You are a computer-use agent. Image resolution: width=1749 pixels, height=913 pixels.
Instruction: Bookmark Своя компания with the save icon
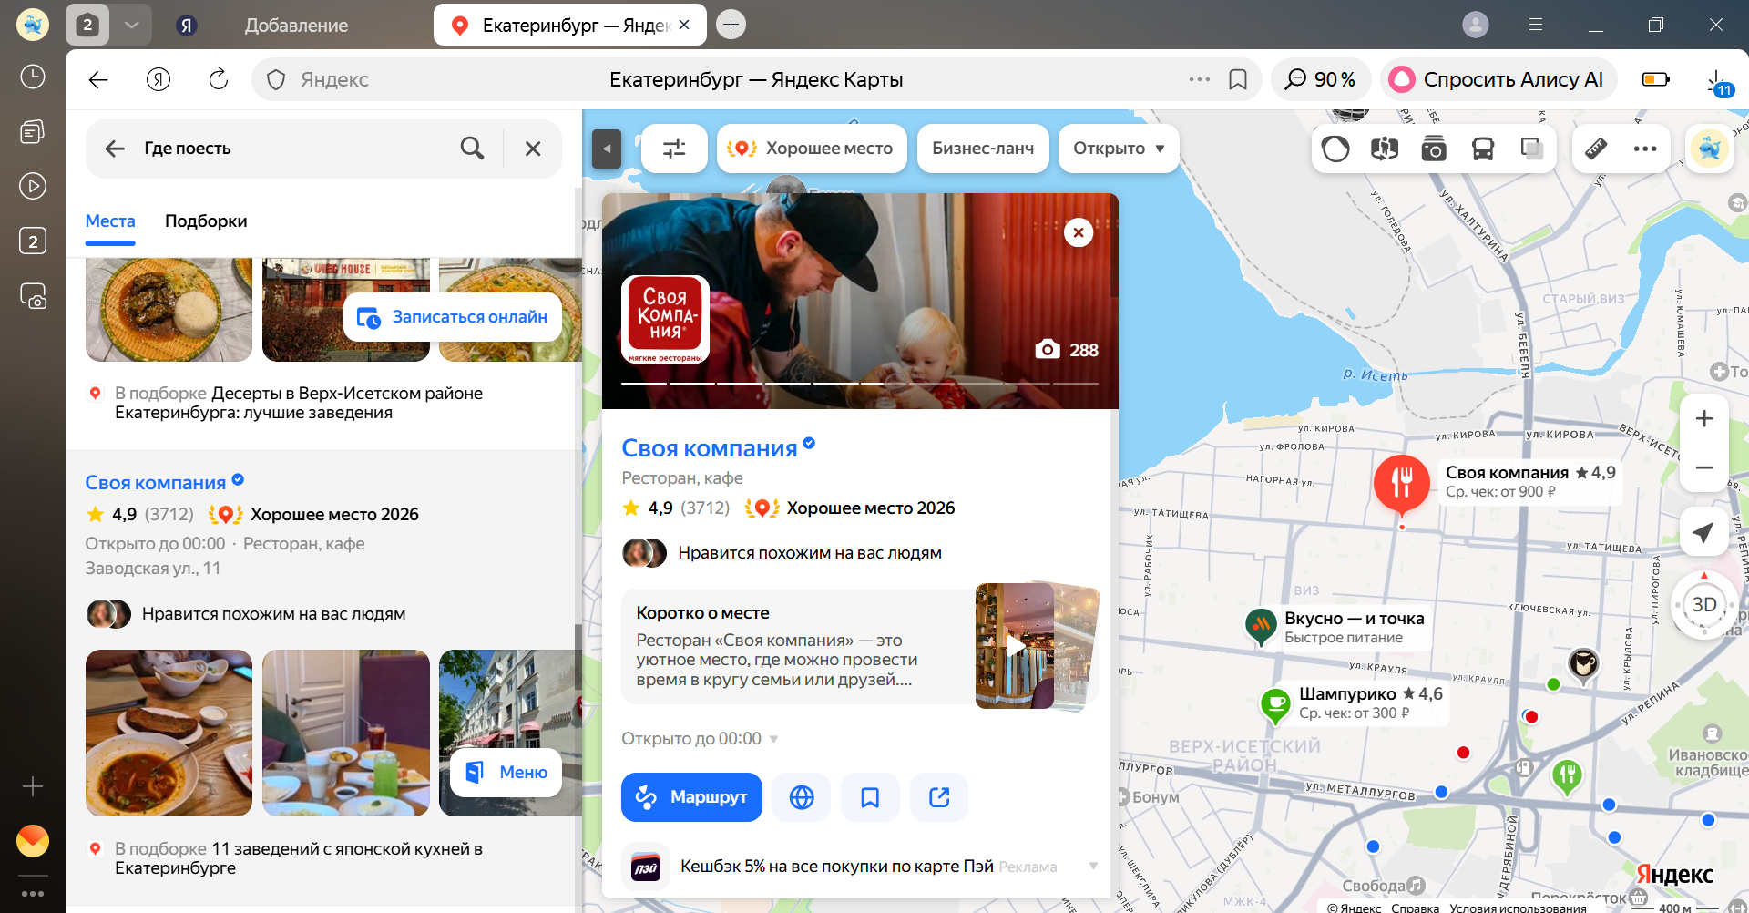(870, 797)
